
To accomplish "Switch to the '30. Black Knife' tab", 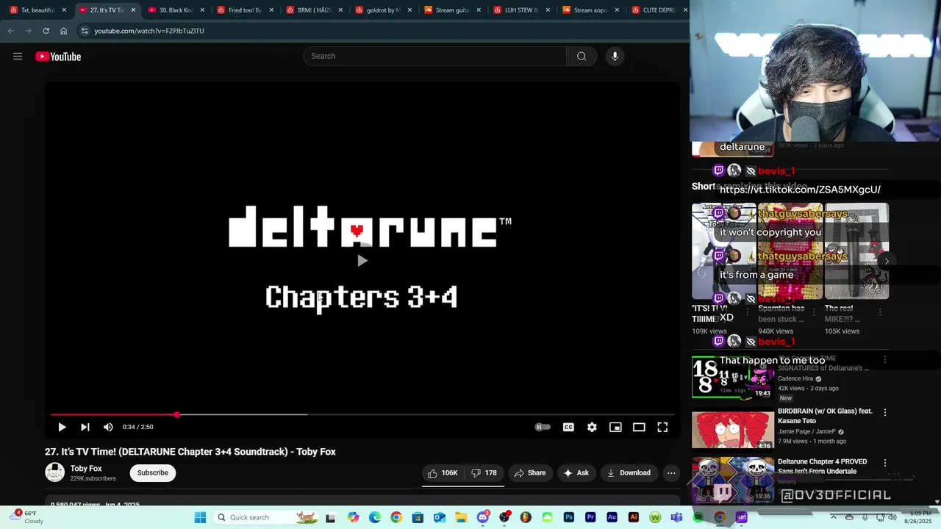I will pos(176,10).
